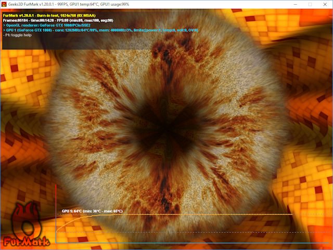333x250 pixels.
Task: Click the FurMark app icon in title bar
Action: pyautogui.click(x=4, y=4)
